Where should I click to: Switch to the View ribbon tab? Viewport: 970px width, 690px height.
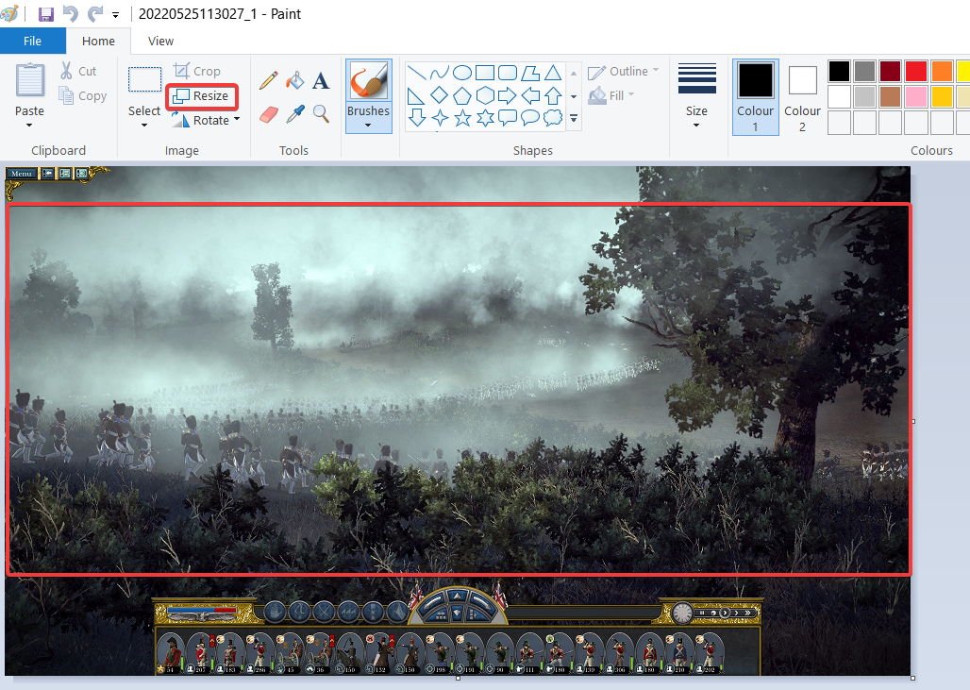[x=160, y=41]
